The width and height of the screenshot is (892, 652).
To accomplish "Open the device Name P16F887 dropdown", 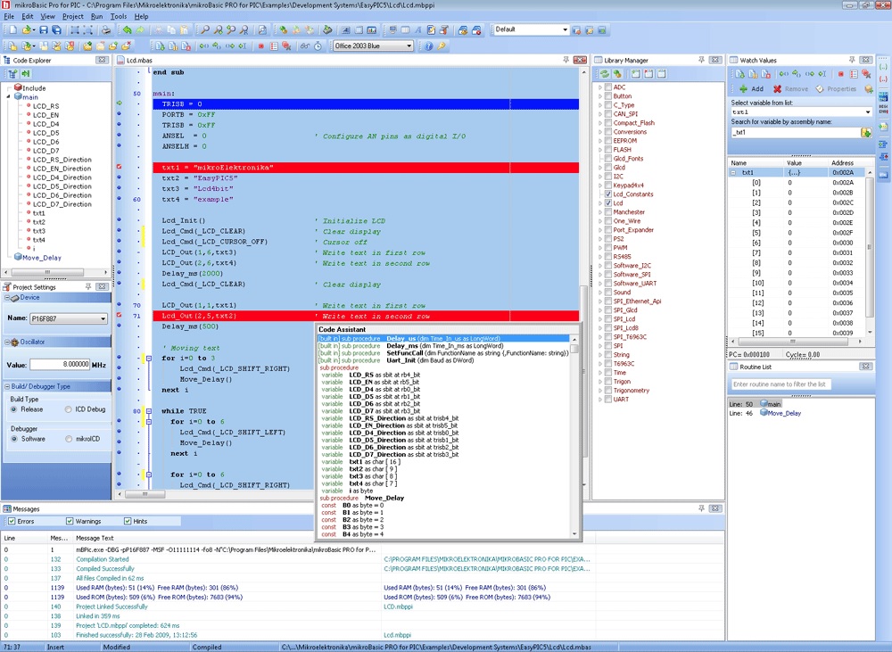I will [69, 318].
